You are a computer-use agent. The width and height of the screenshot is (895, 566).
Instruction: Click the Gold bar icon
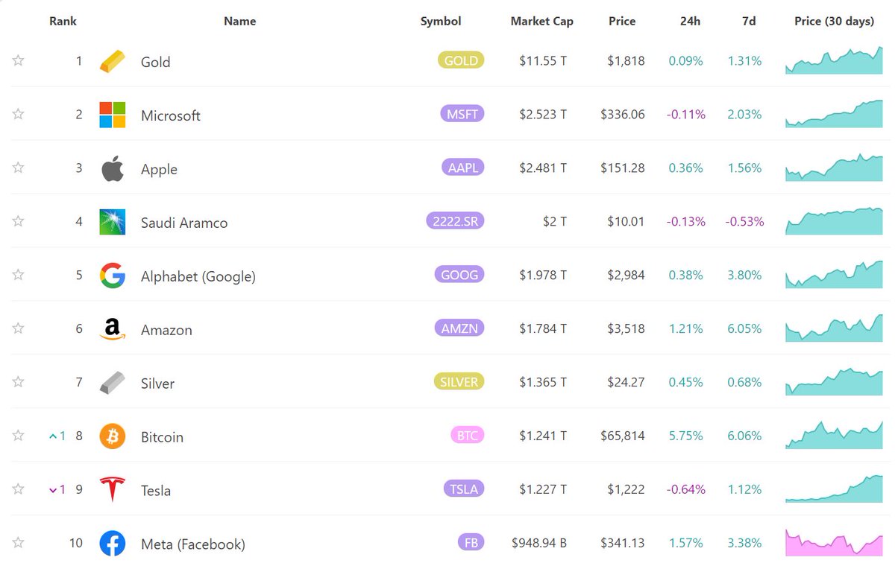pos(113,61)
